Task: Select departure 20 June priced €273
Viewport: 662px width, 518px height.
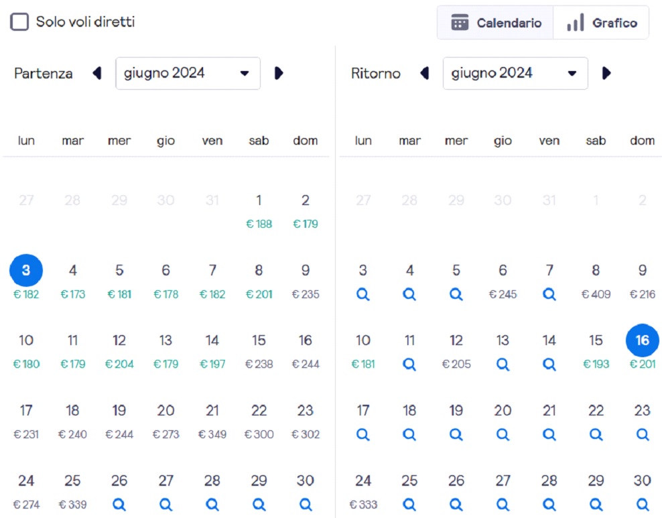Action: 166,422
